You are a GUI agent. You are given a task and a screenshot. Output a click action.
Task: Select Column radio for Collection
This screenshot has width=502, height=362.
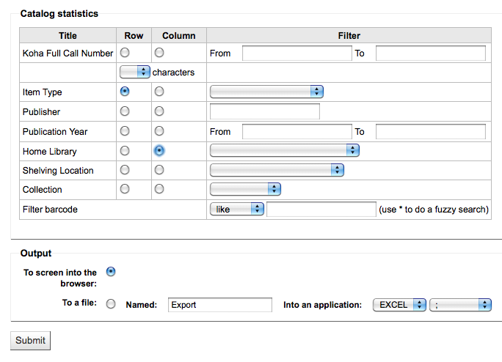(x=159, y=189)
